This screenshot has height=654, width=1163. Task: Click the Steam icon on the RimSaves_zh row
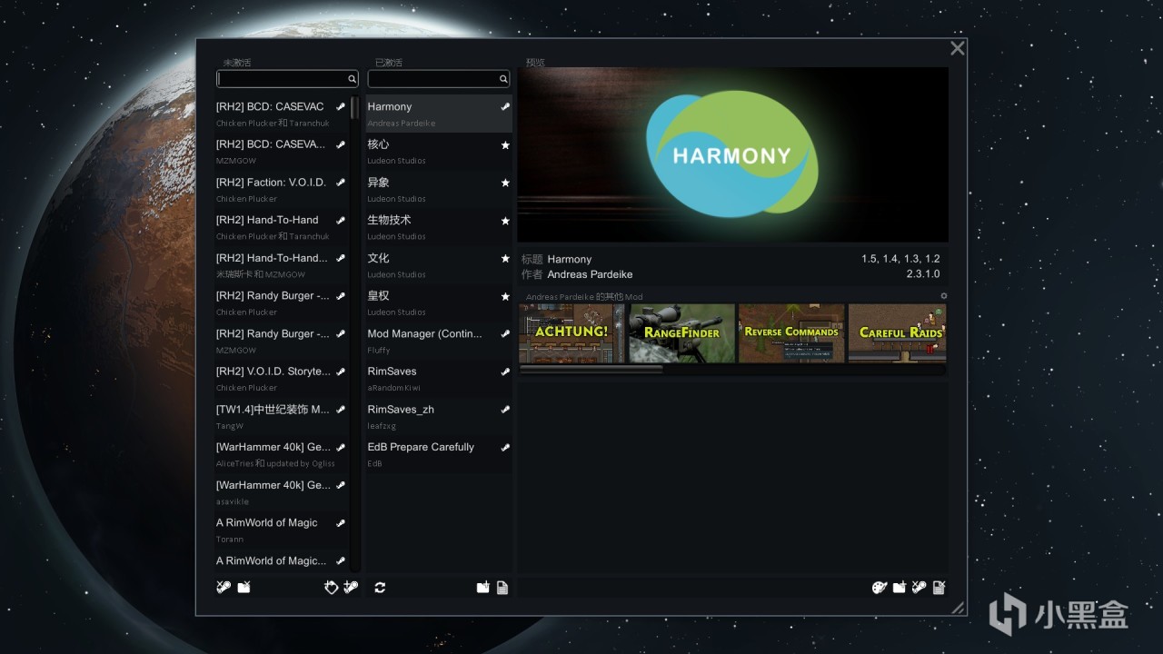click(505, 410)
